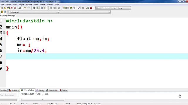The image size is (188, 105).
Task: Click the Print toolbar icon
Action: point(20,8)
